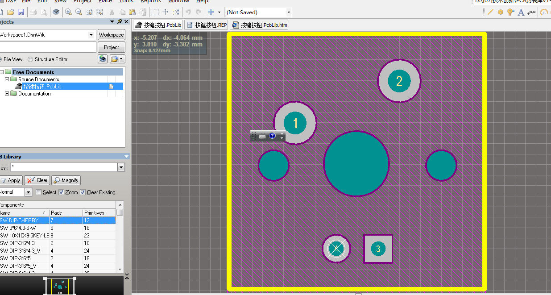Click the Save floppy disk icon

[x=21, y=12]
